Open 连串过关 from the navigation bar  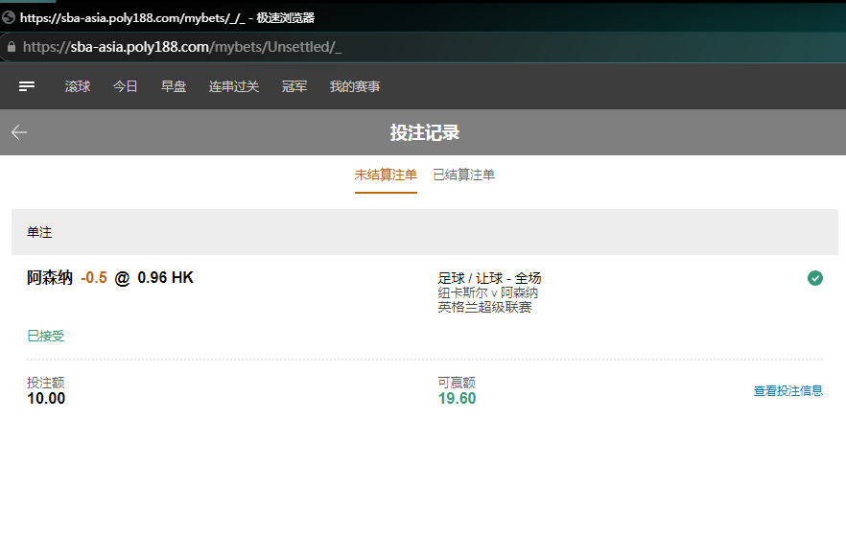pos(234,86)
